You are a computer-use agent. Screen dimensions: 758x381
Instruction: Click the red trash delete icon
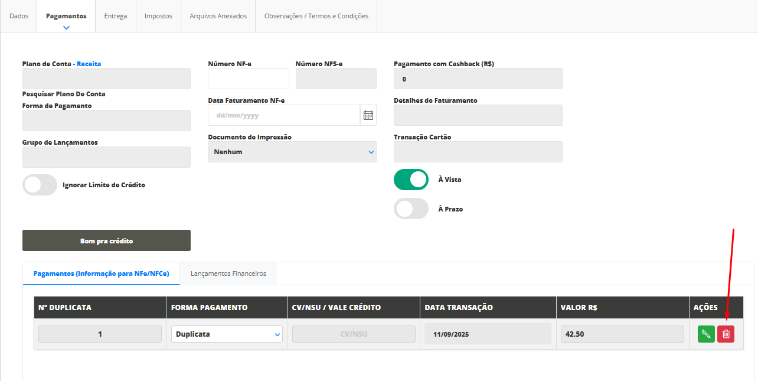tap(726, 334)
